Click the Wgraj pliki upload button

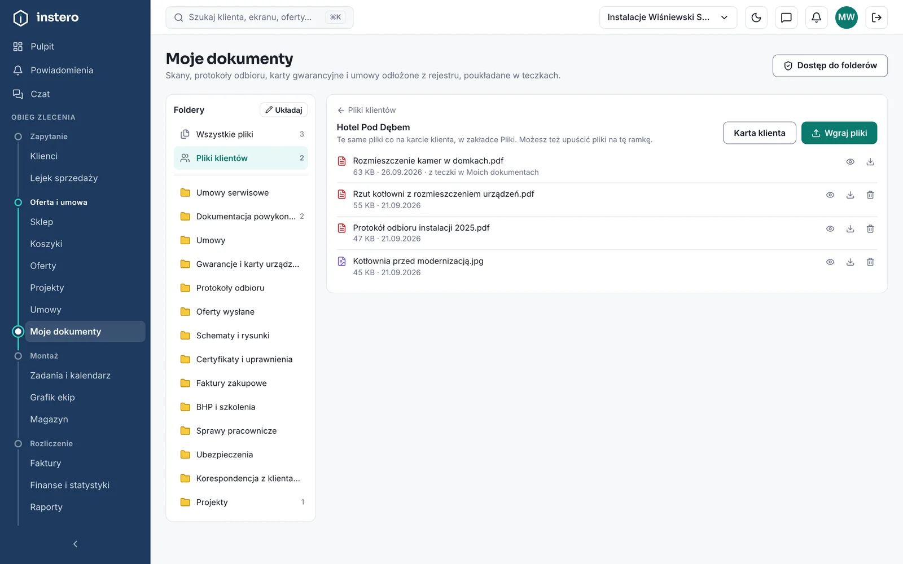[x=839, y=133]
